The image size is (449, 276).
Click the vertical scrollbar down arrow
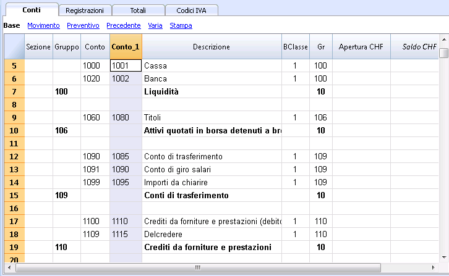[x=444, y=257]
